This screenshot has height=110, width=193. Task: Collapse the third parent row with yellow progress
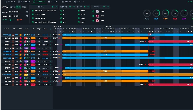coord(3,75)
